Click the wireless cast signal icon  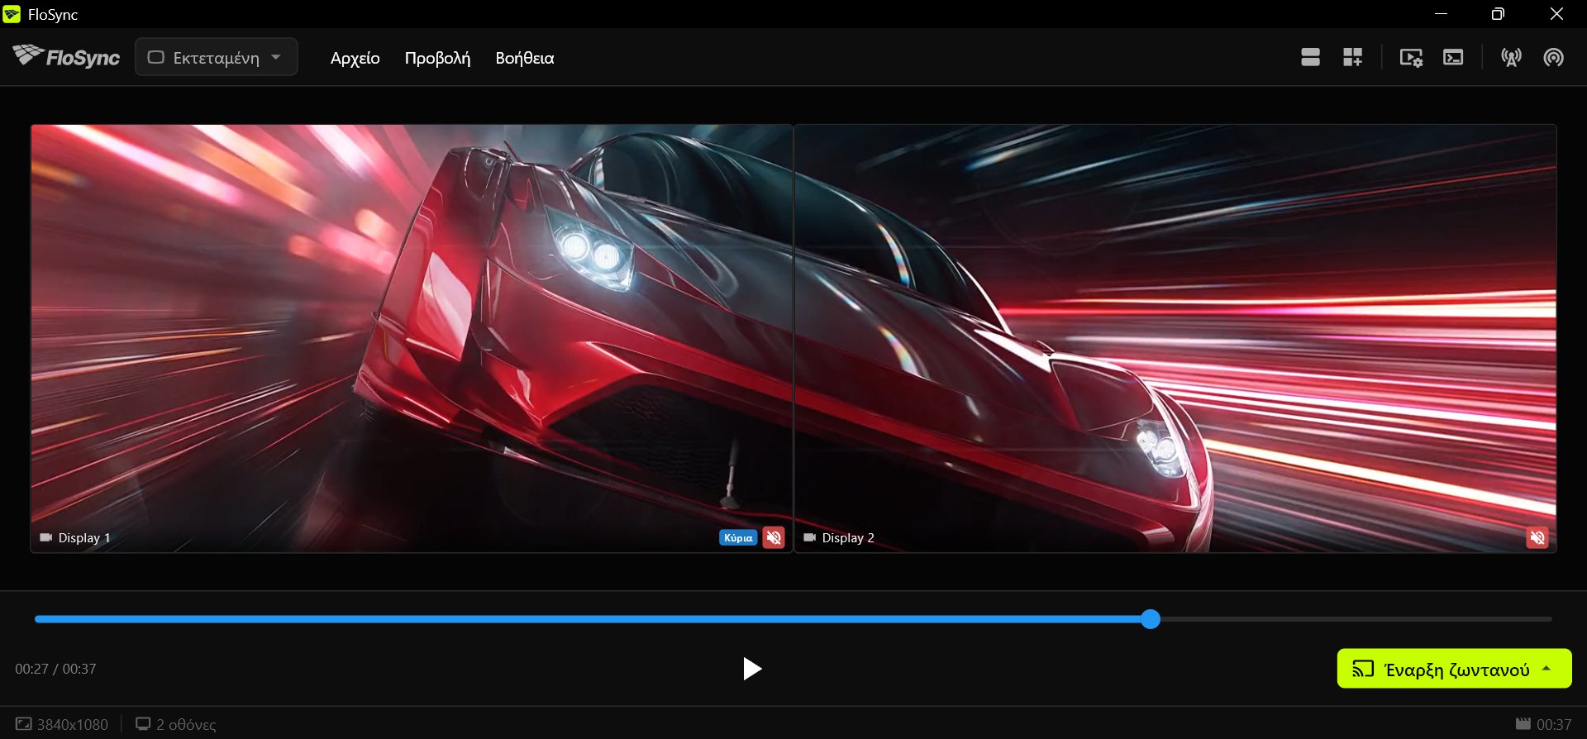pyautogui.click(x=1554, y=57)
